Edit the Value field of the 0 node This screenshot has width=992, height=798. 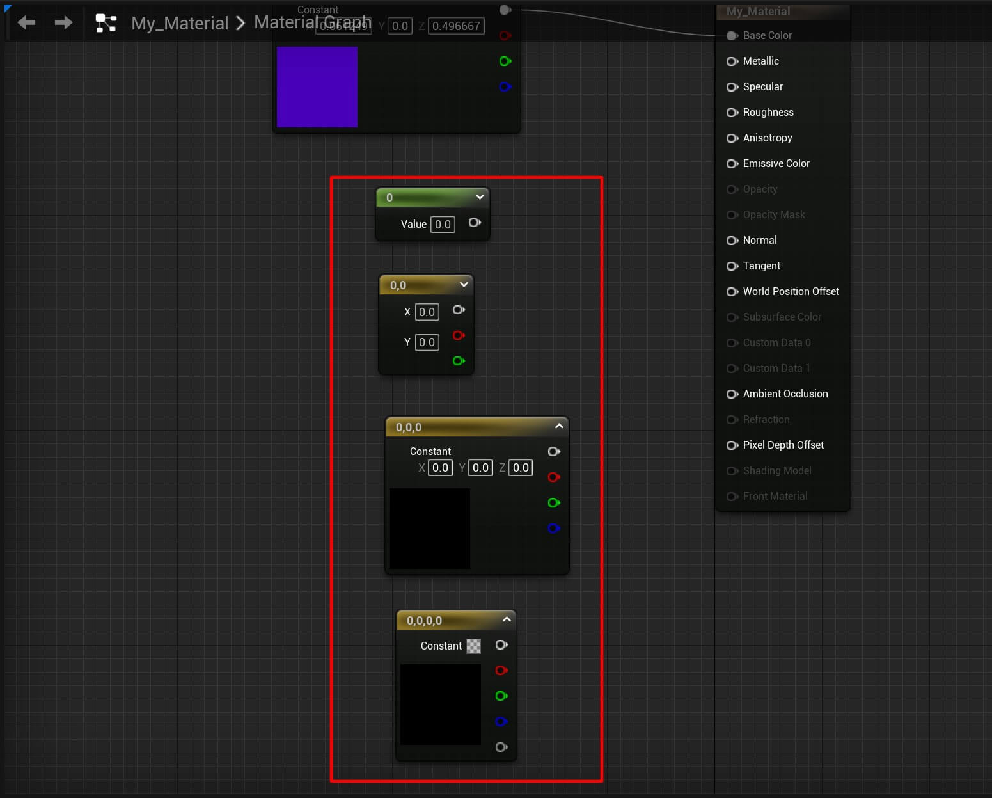(x=443, y=225)
